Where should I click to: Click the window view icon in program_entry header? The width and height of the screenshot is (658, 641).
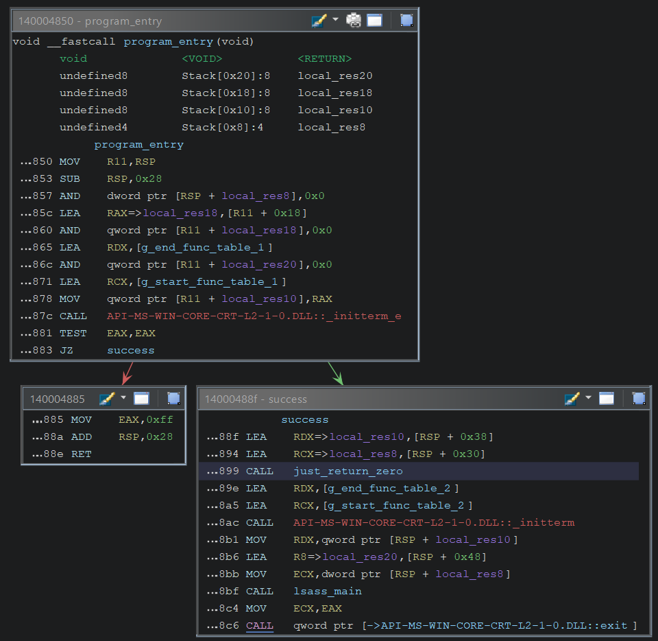(x=374, y=20)
